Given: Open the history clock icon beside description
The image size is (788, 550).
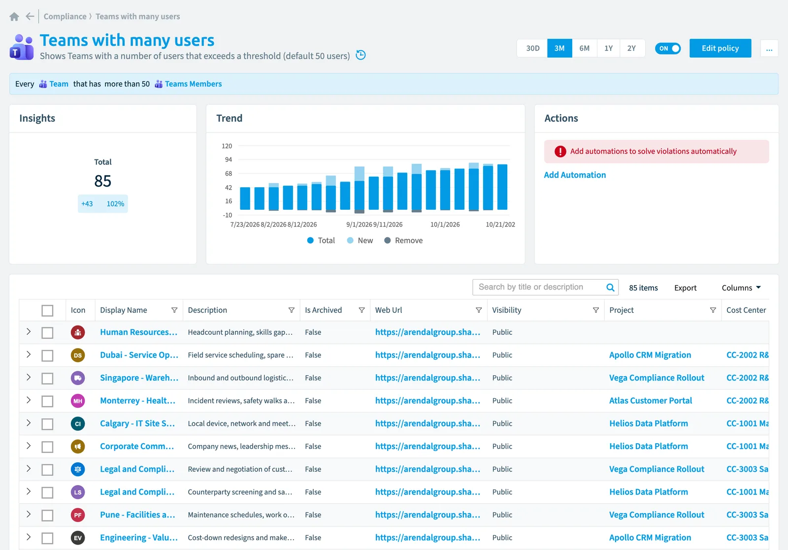Looking at the screenshot, I should (x=361, y=55).
